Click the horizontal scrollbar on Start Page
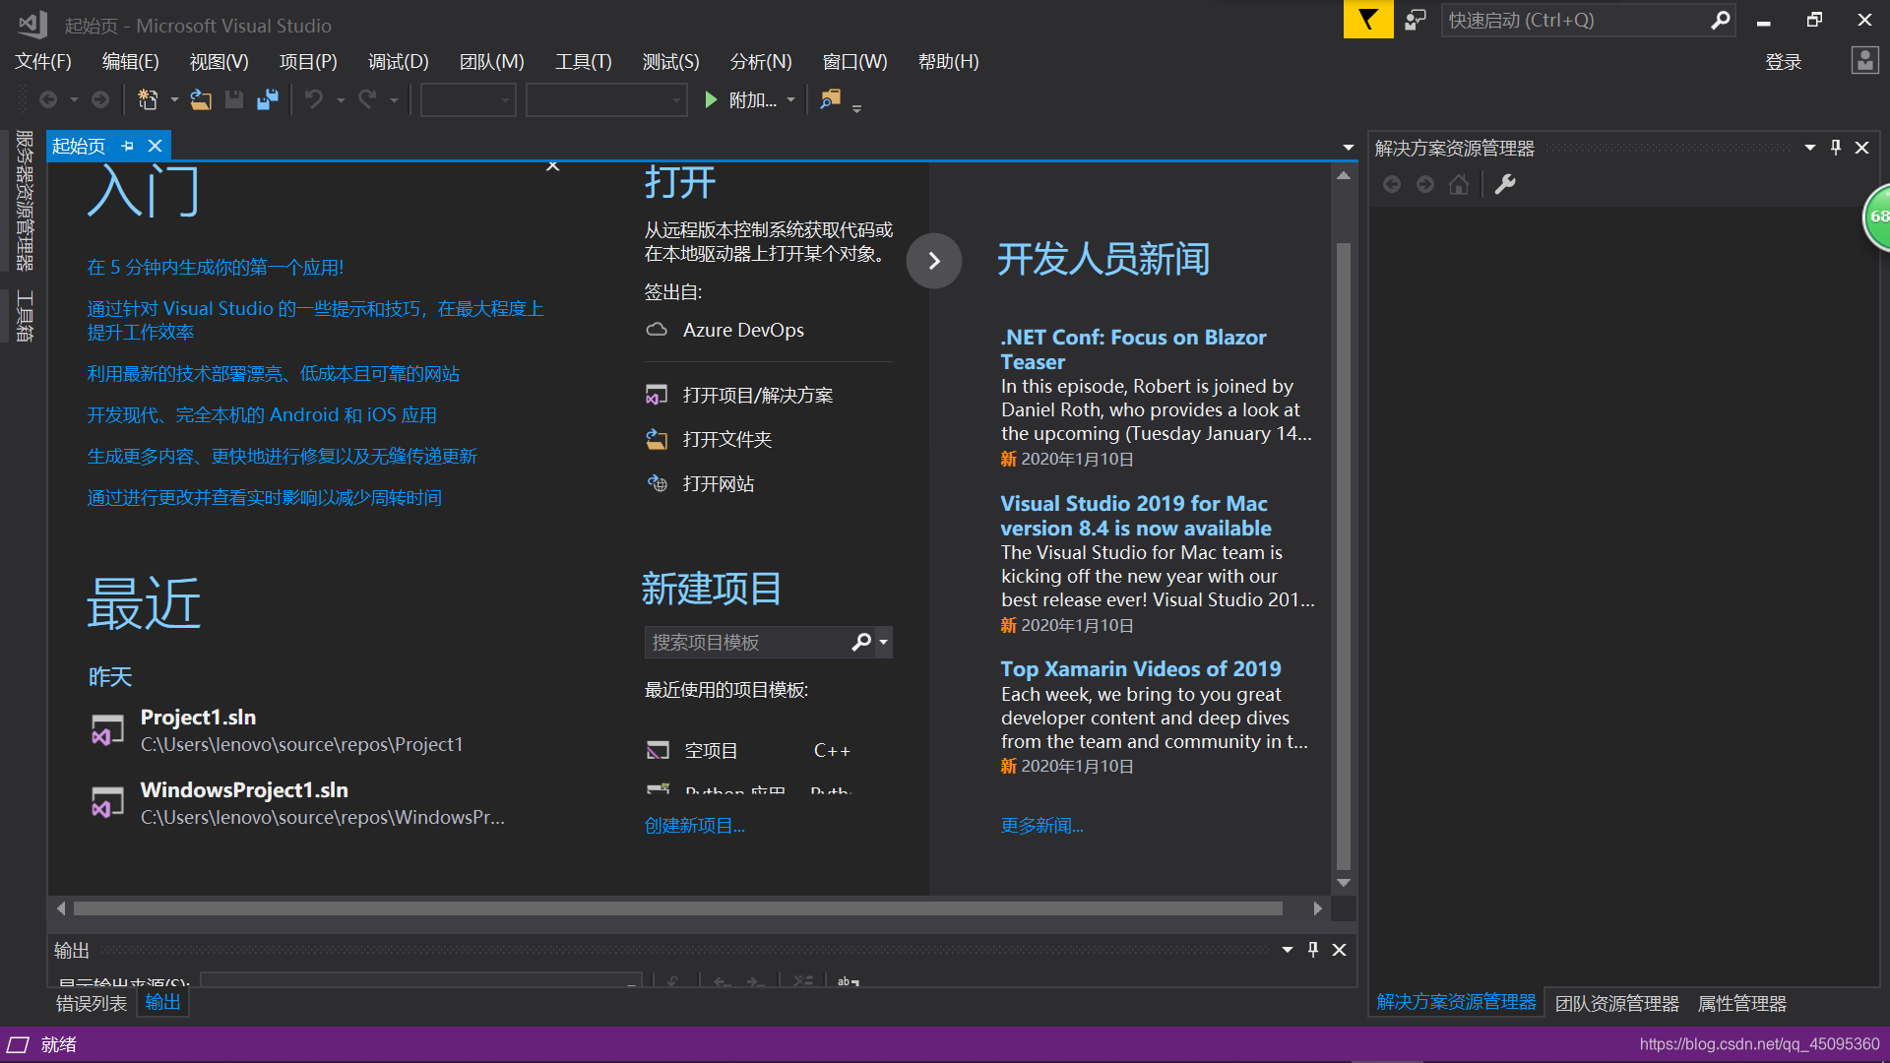 tap(678, 908)
